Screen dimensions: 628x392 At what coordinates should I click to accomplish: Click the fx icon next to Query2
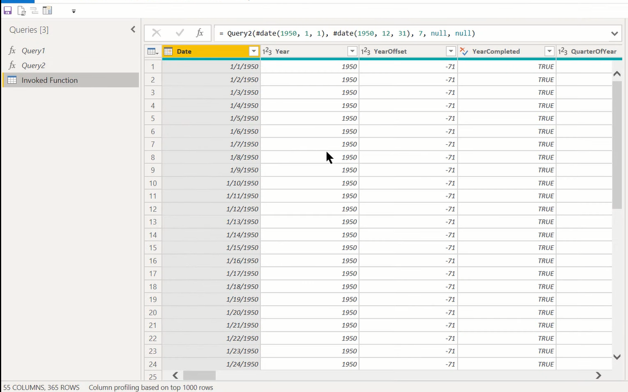(13, 66)
